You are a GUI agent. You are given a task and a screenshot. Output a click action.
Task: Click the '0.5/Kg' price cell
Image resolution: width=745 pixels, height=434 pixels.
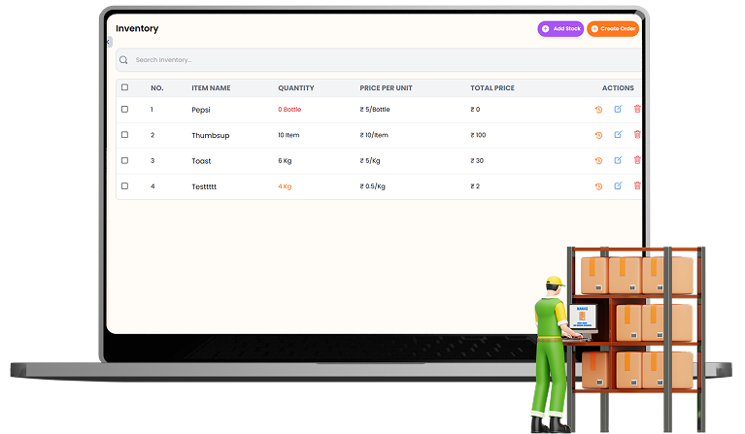click(372, 186)
